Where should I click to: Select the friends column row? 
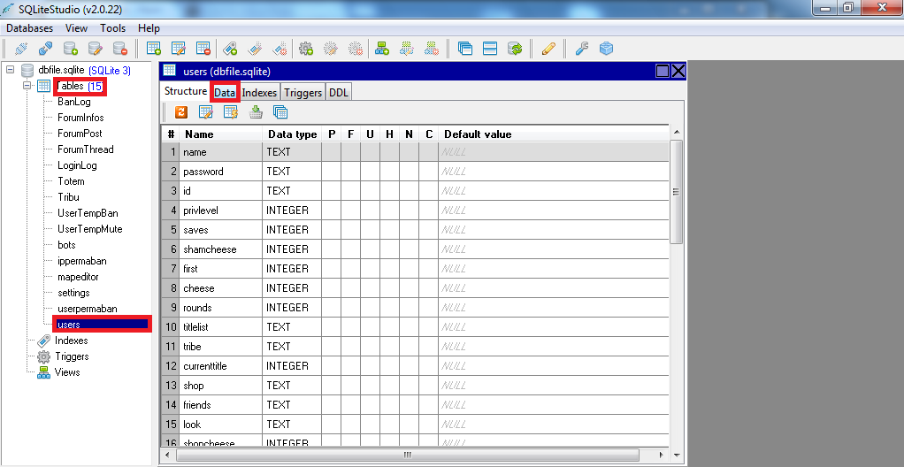coord(415,405)
